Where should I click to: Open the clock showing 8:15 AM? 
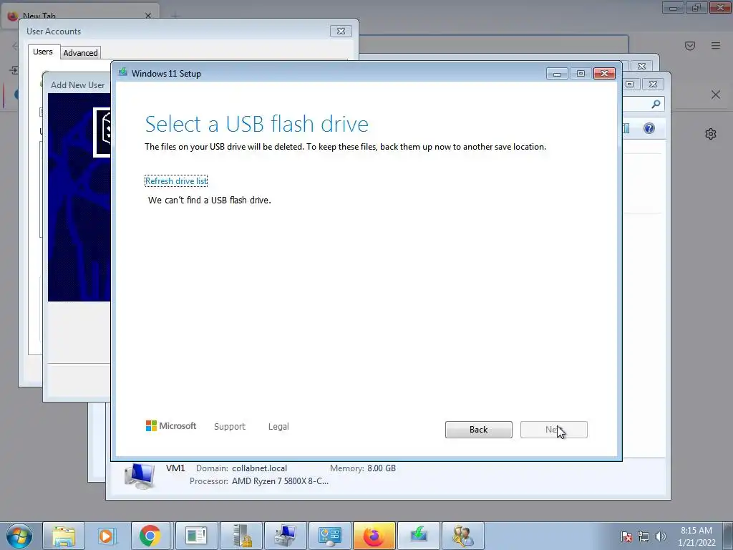coord(696,536)
